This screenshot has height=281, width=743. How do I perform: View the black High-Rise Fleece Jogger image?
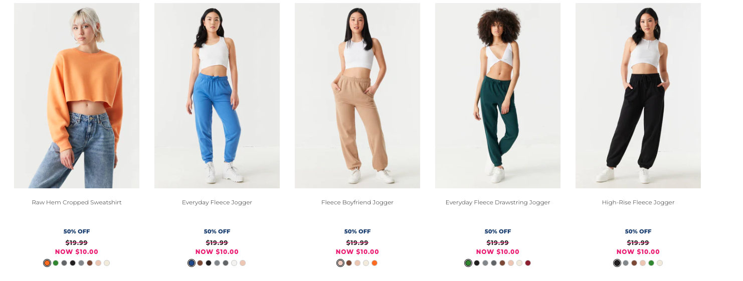click(x=638, y=96)
